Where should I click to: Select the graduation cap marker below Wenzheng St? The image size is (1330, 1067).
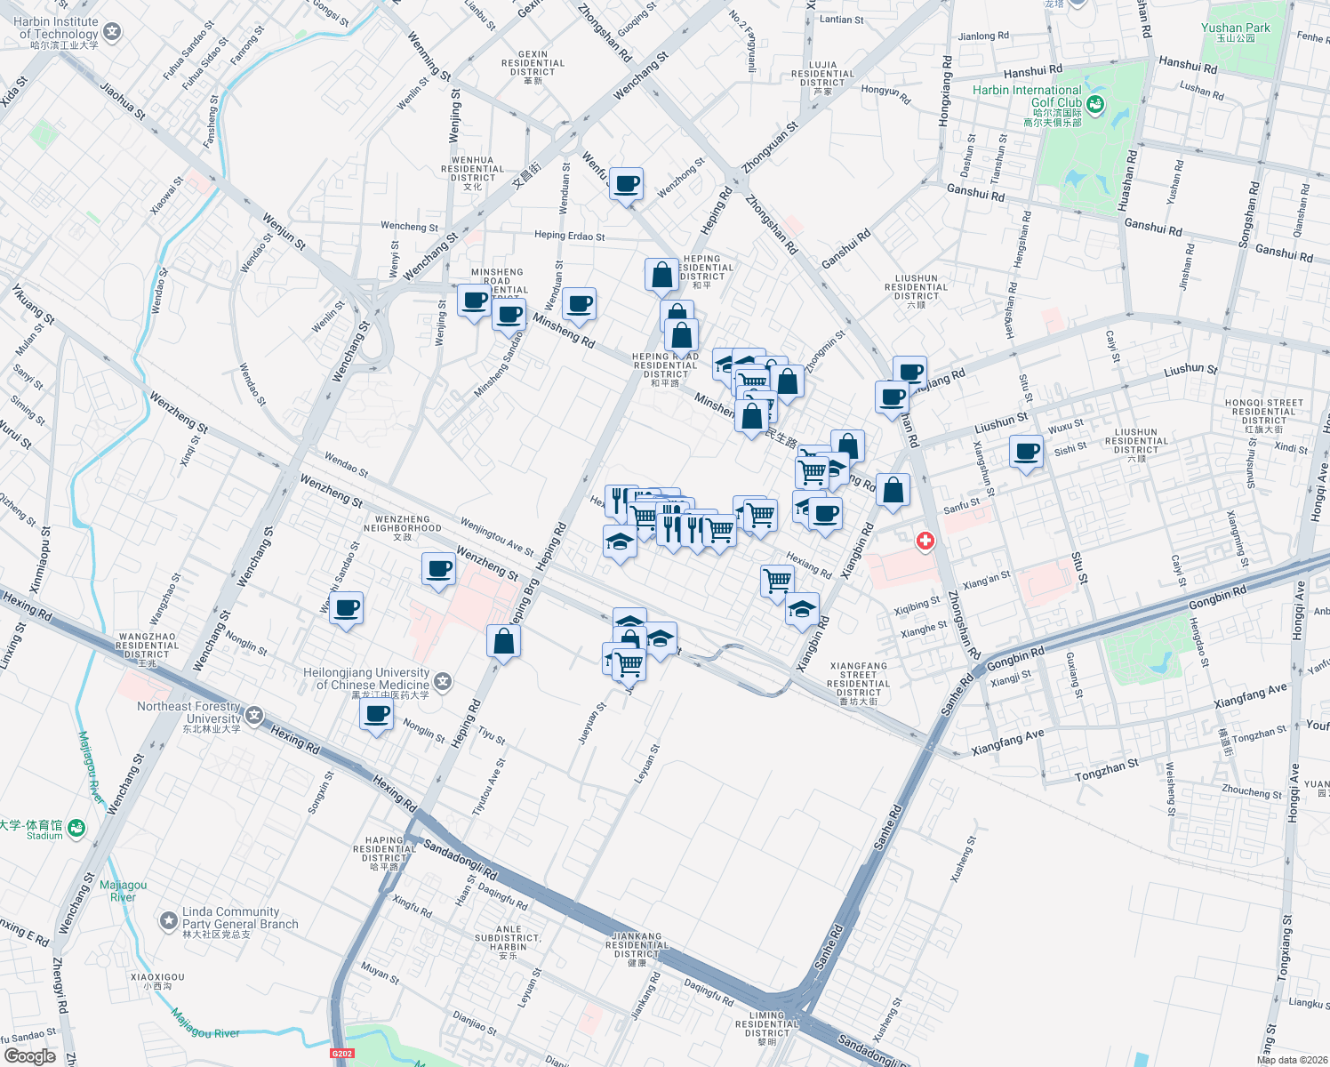click(x=619, y=541)
